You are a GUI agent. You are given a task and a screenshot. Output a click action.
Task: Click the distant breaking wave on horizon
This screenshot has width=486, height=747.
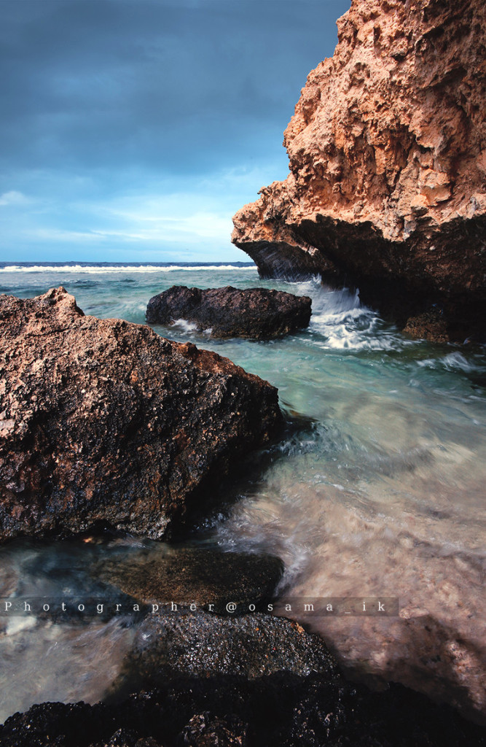pyautogui.click(x=124, y=268)
